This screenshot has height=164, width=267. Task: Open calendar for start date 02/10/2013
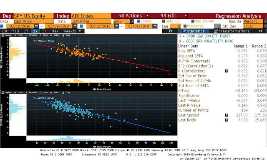pyautogui.click(x=117, y=26)
